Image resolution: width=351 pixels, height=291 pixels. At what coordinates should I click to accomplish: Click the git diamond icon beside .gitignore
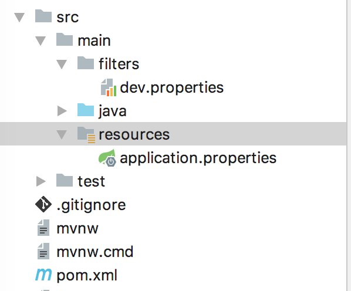43,204
